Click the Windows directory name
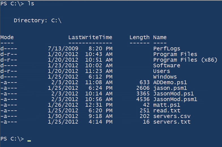 (165, 77)
